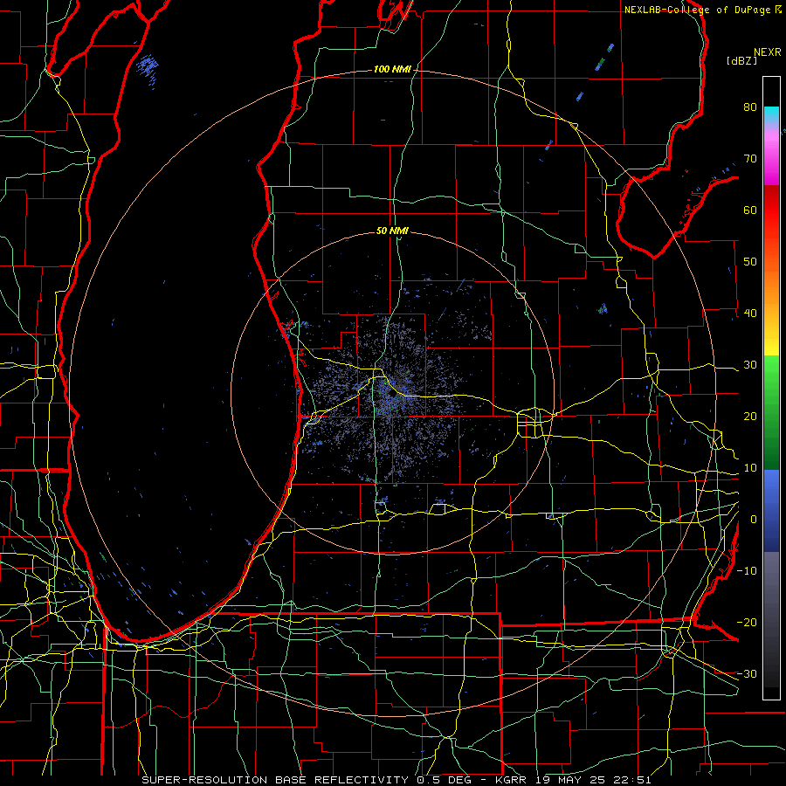
Task: Click the blue section of the dBZ color bar
Action: coord(771,511)
